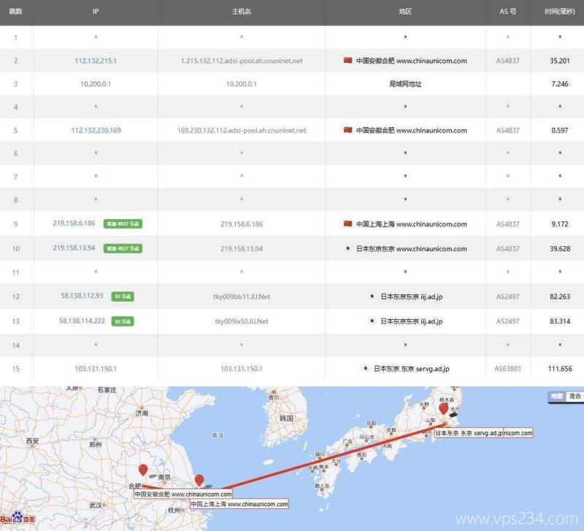Click the green 4837节点 badge on hop 9
Screen dimensions: 584x531
click(123, 224)
